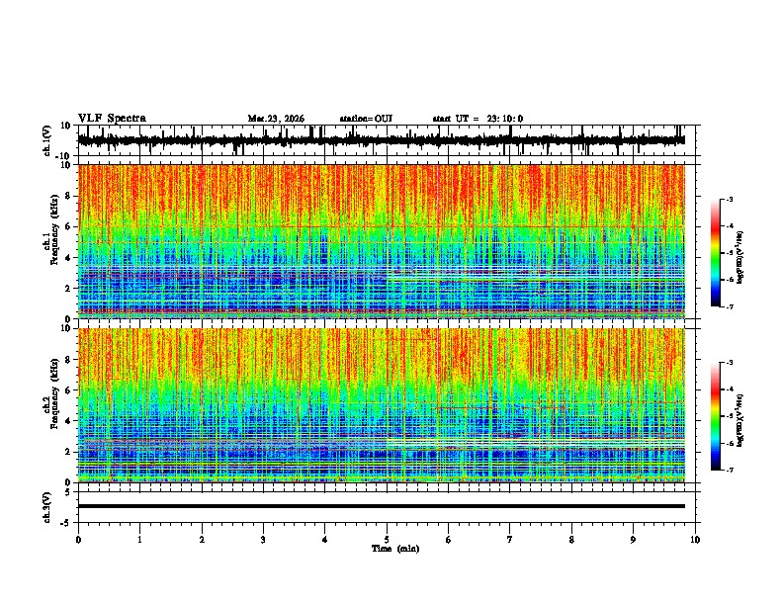Image resolution: width=783 pixels, height=605 pixels.
Task: Click the flat black ch.3 voltage trace
Action: (x=381, y=506)
